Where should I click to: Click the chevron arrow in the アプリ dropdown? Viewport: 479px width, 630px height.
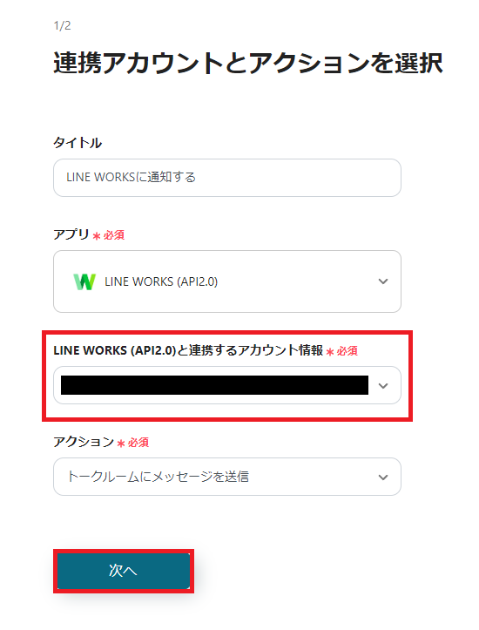[x=383, y=281]
